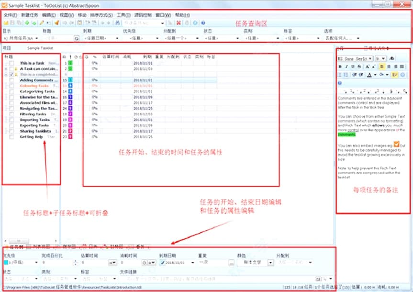Select left alignment in comments toolbar
Viewport: 413px width, 292px height.
click(x=382, y=67)
